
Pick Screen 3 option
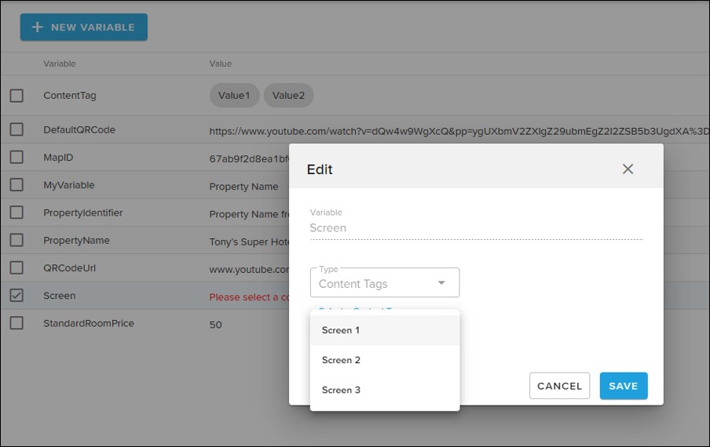(x=341, y=390)
